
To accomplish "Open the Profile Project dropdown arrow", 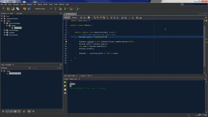I will 80,9.
